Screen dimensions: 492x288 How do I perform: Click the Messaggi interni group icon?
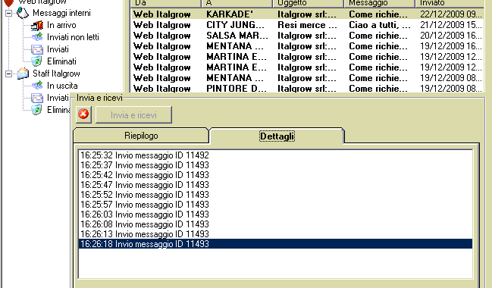[23, 13]
